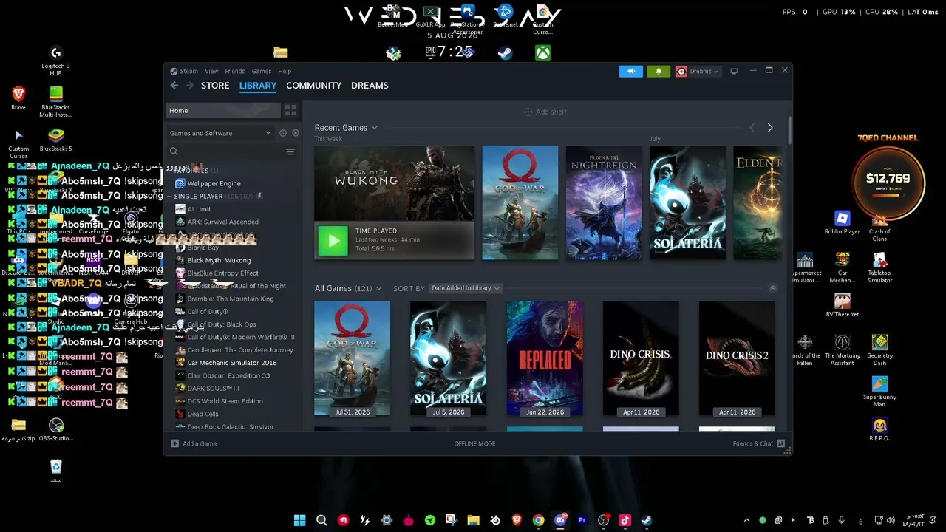Select the LIBRARY tab

[x=258, y=86]
